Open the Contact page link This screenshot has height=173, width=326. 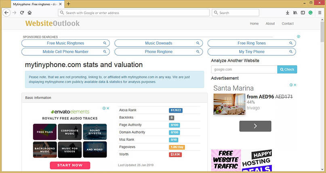(288, 23)
